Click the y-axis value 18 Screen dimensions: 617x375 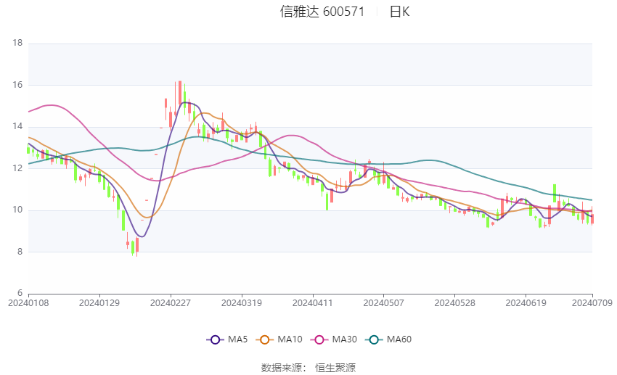(17, 43)
